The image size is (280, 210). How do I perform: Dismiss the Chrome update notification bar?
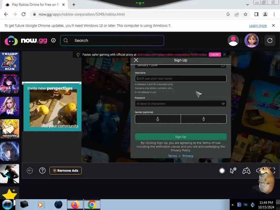pyautogui.click(x=273, y=25)
